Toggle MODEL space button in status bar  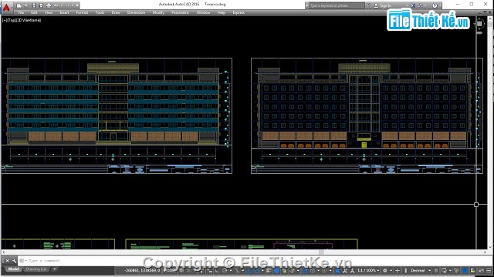coord(170,270)
